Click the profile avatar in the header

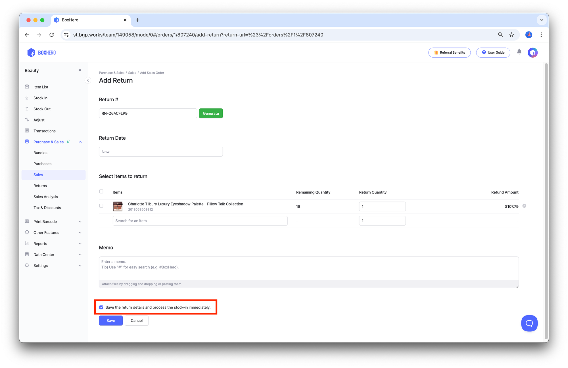(532, 52)
